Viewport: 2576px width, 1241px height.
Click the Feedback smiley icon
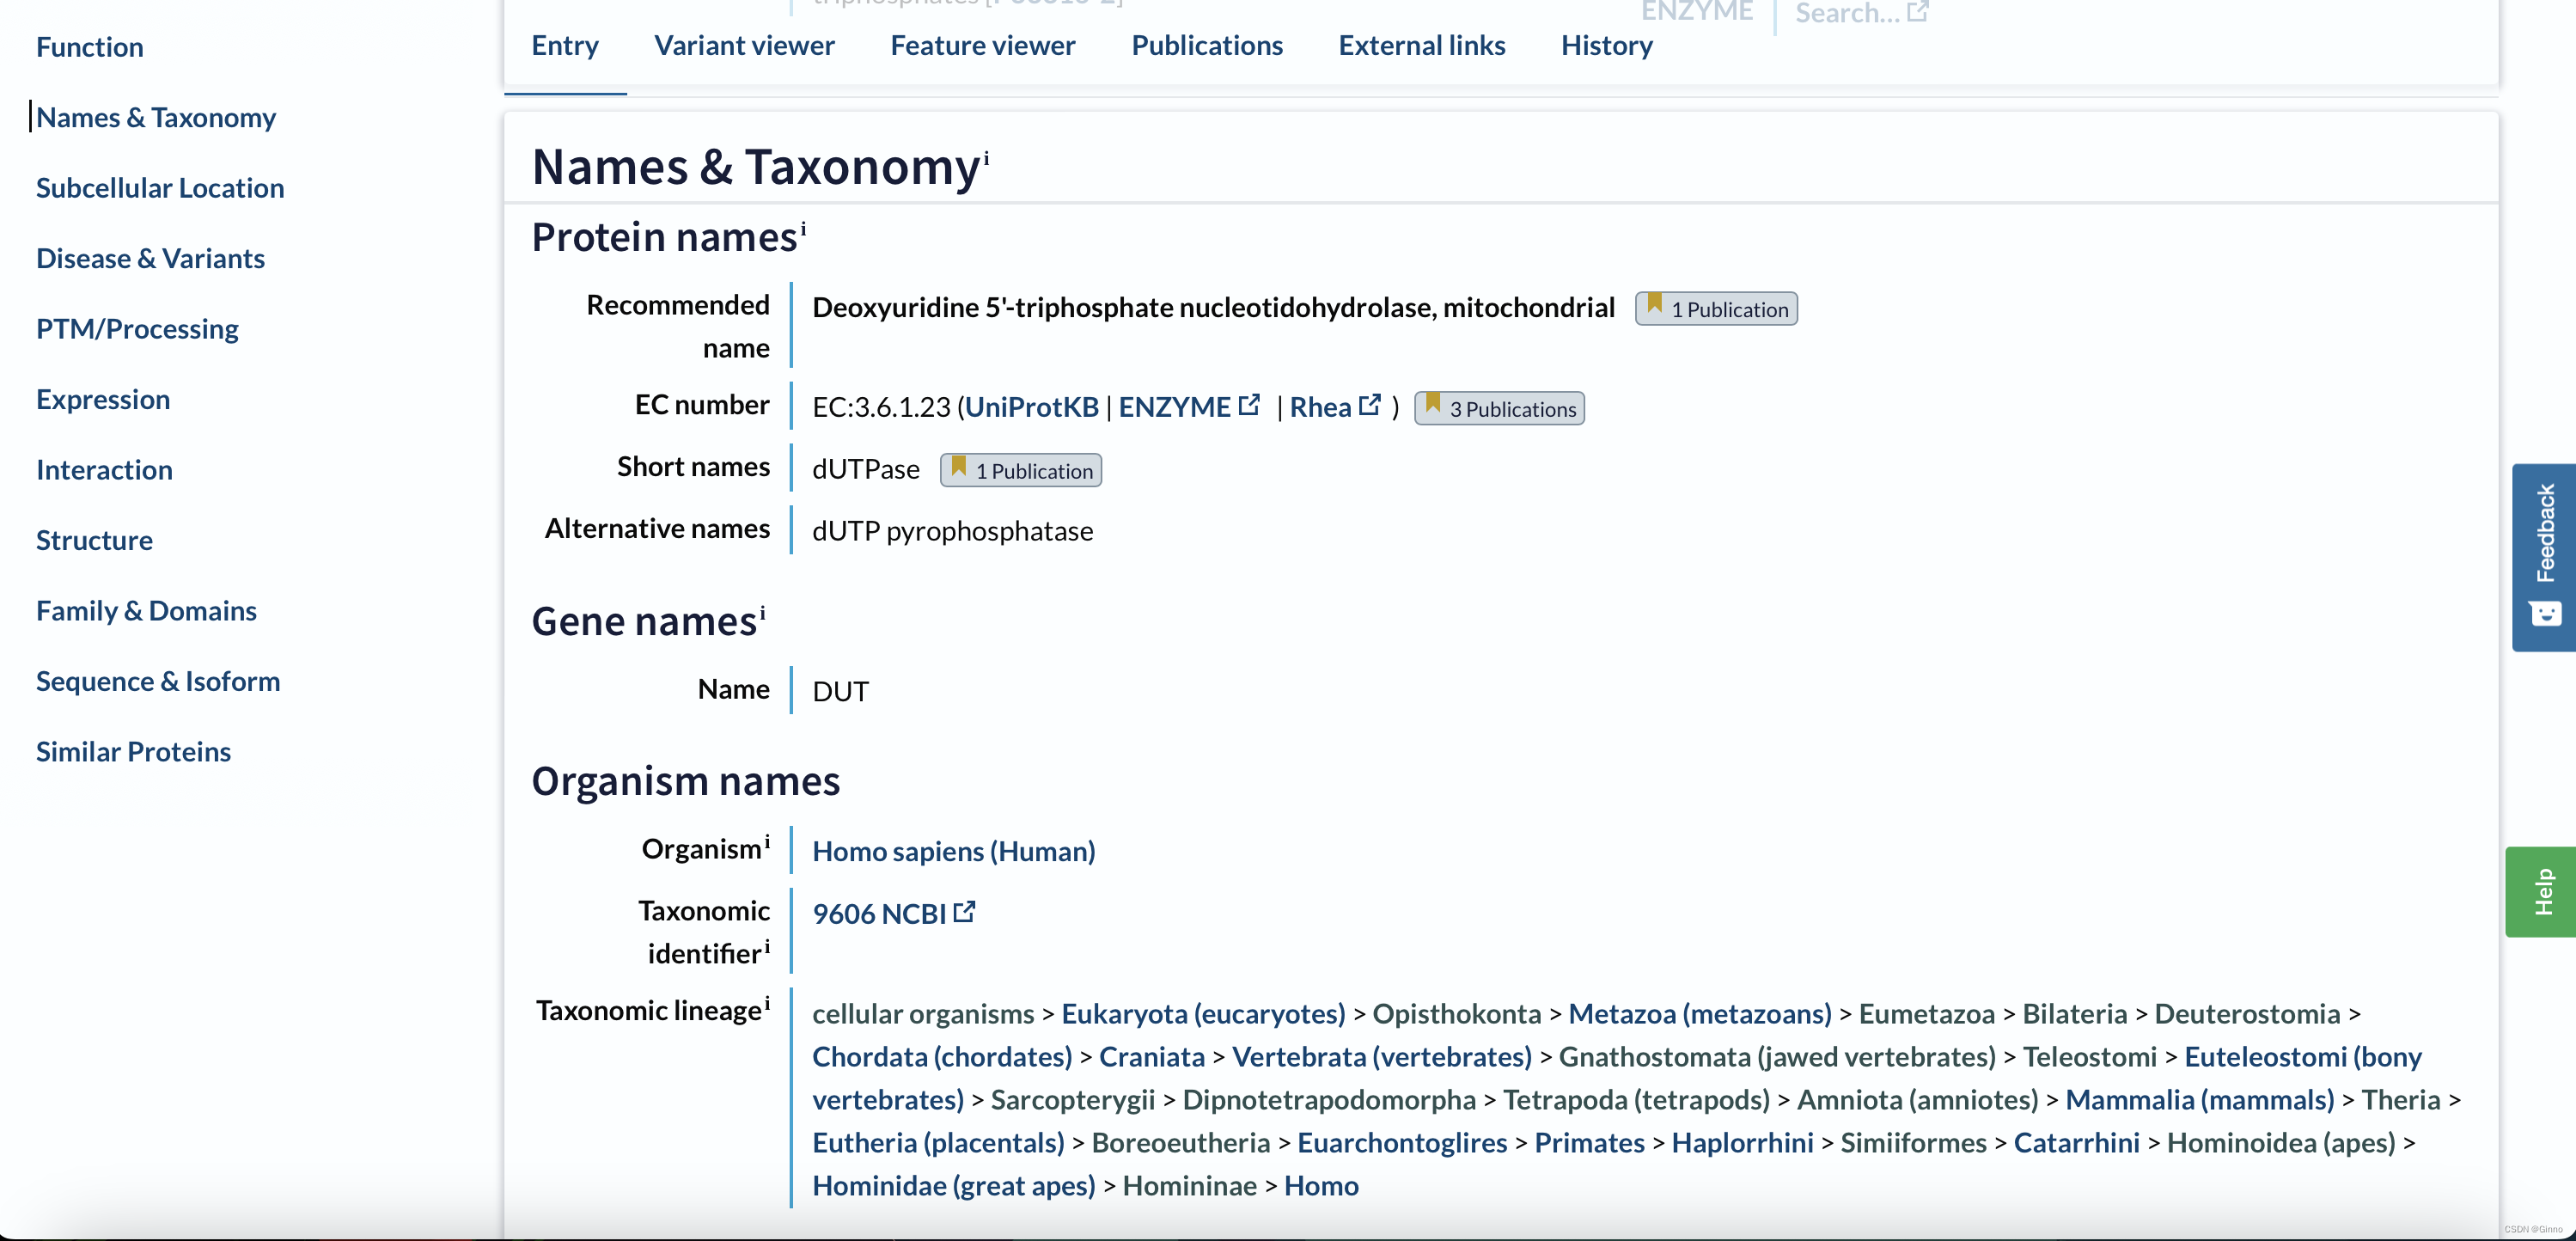pyautogui.click(x=2545, y=614)
